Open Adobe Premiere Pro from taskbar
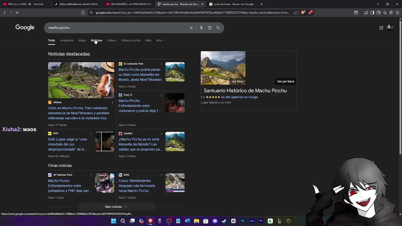 261,221
